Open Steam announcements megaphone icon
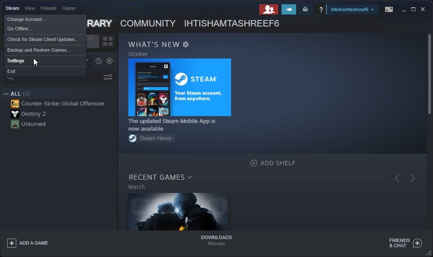The width and height of the screenshot is (433, 257). 288,9
